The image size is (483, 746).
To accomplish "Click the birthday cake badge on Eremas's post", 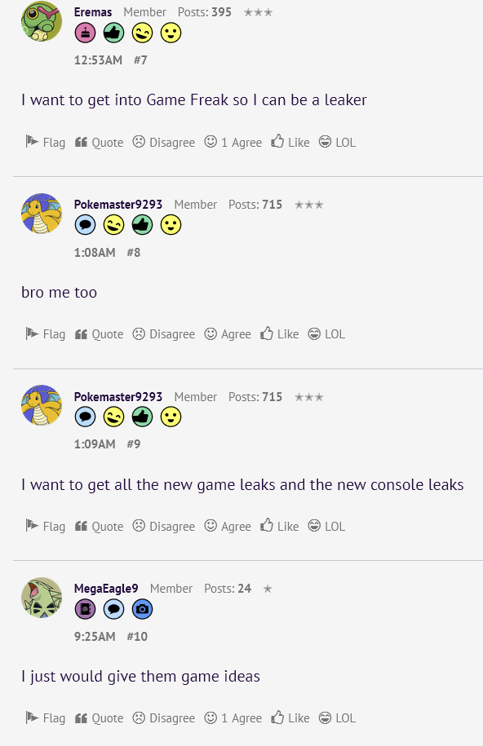I will (x=86, y=33).
